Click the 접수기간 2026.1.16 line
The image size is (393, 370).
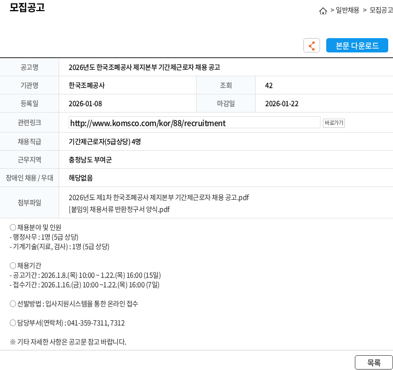point(84,285)
